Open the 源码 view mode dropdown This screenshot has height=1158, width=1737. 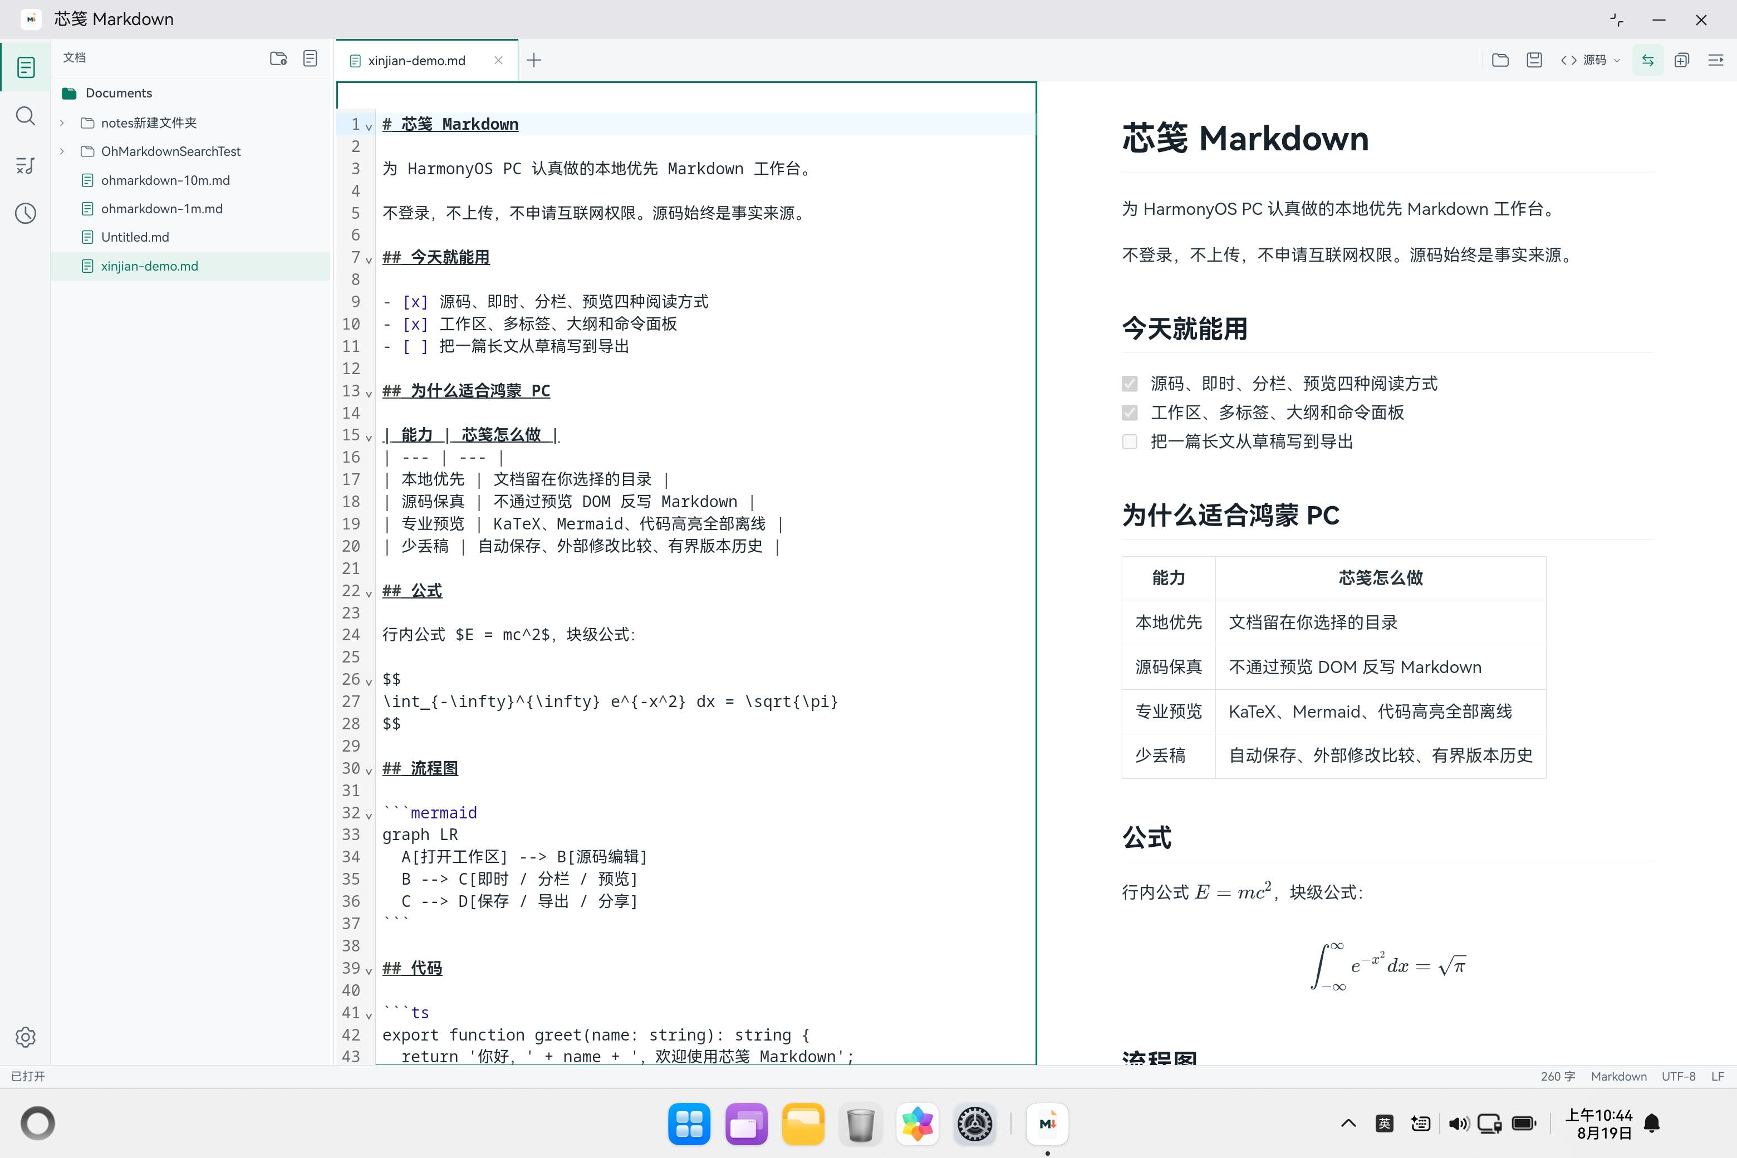tap(1590, 60)
